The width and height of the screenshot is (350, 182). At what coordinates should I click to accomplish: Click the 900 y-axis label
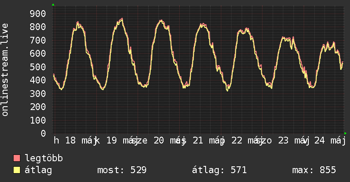[x=38, y=14]
